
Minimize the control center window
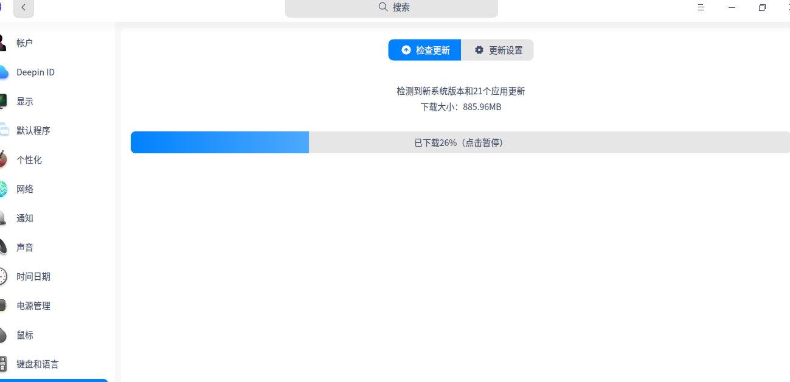(732, 7)
